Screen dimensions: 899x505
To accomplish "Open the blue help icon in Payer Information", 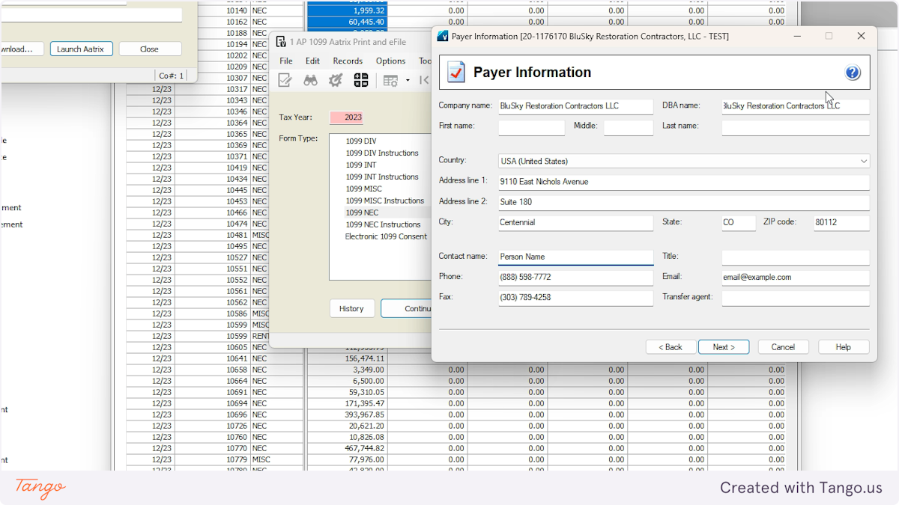I will tap(853, 73).
